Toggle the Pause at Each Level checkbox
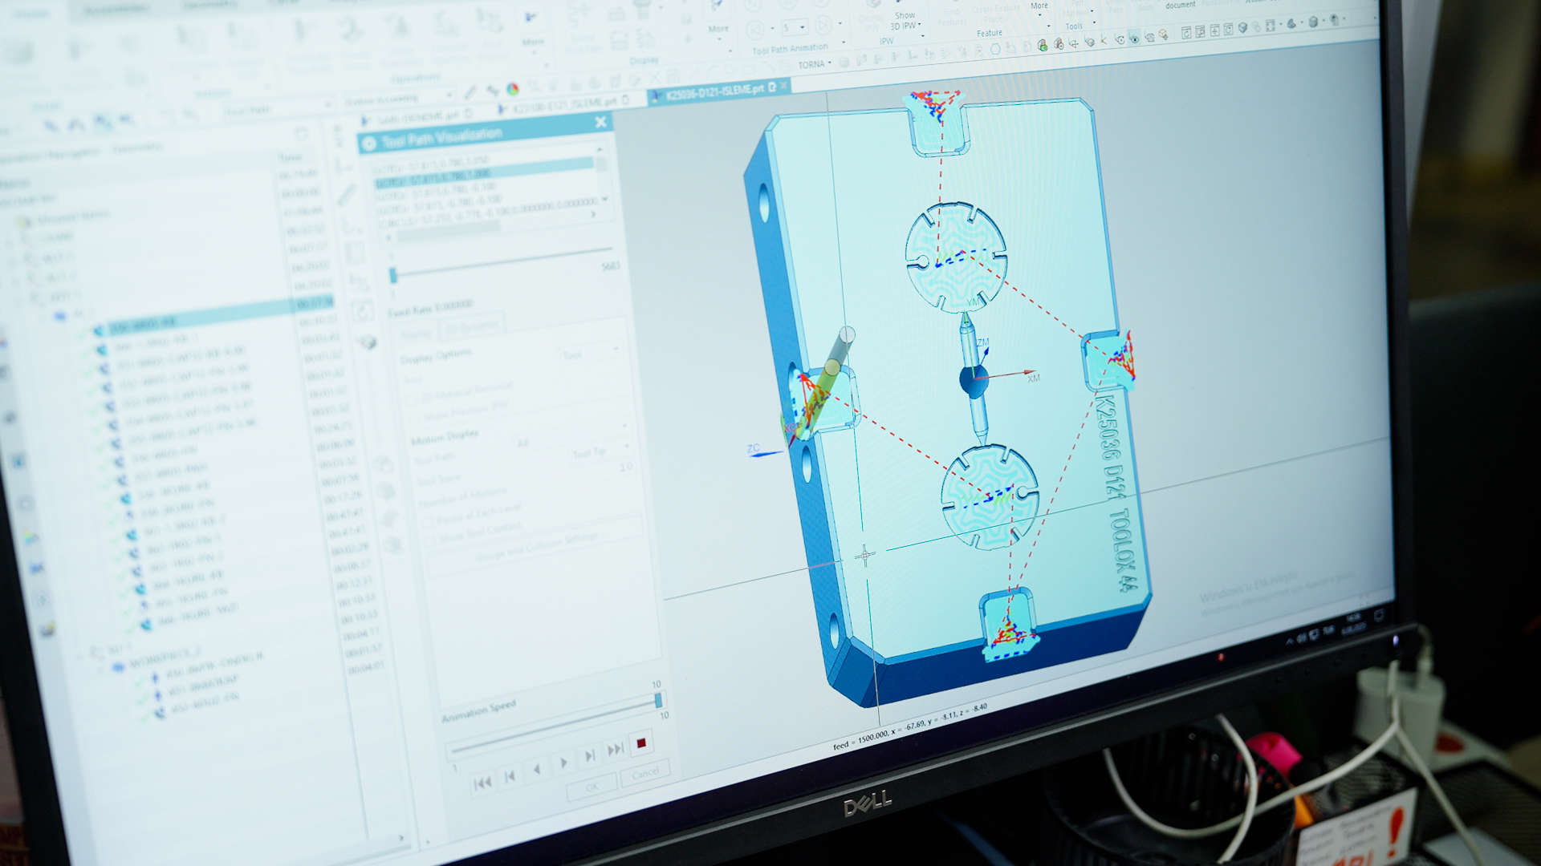 pos(429,522)
